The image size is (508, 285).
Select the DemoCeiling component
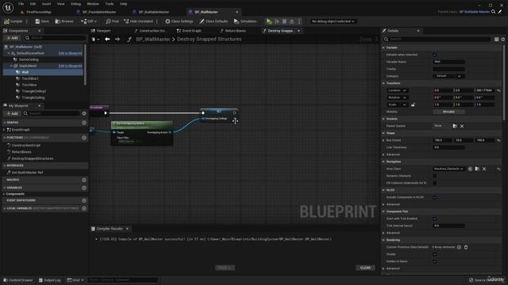pyautogui.click(x=29, y=59)
